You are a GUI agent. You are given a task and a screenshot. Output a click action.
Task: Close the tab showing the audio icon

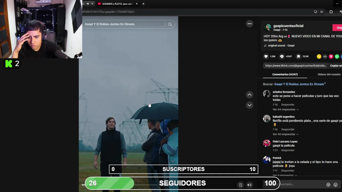92,4
